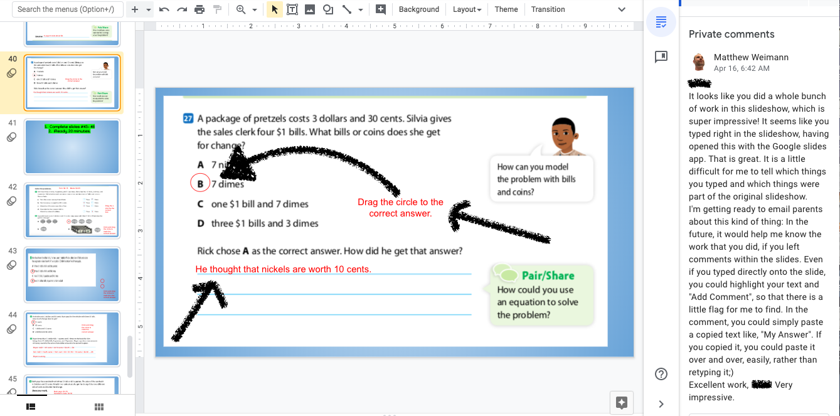Click the Print icon
The height and width of the screenshot is (416, 840).
[x=199, y=9]
